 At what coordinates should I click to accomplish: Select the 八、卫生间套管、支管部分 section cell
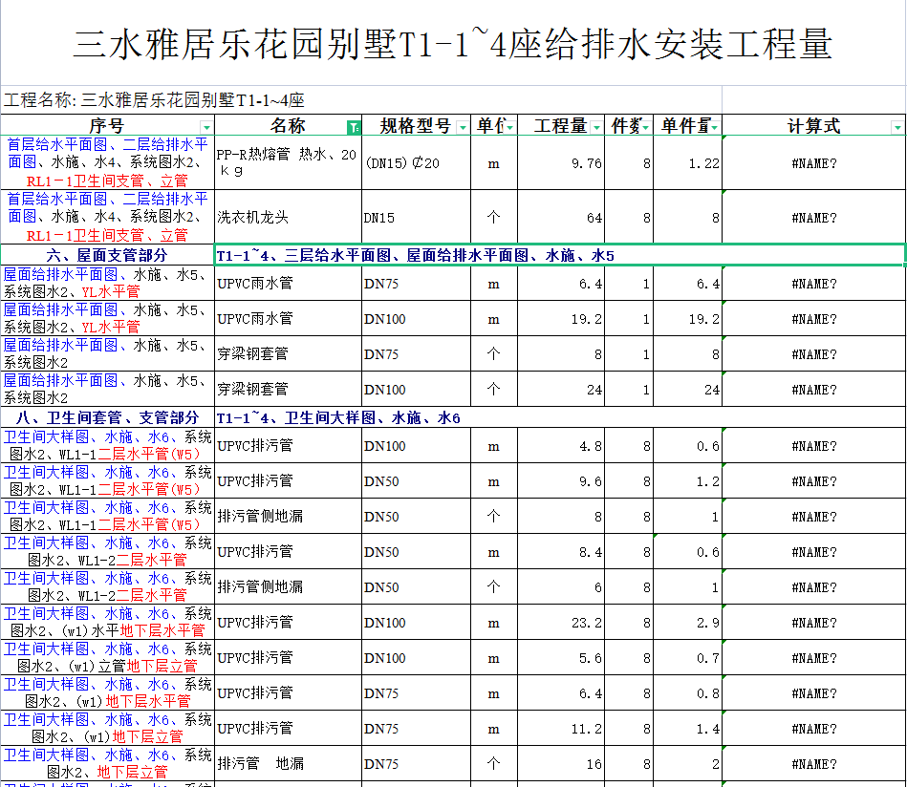pos(107,417)
